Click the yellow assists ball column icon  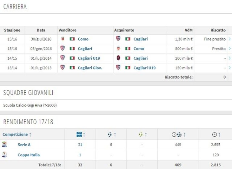point(141,135)
